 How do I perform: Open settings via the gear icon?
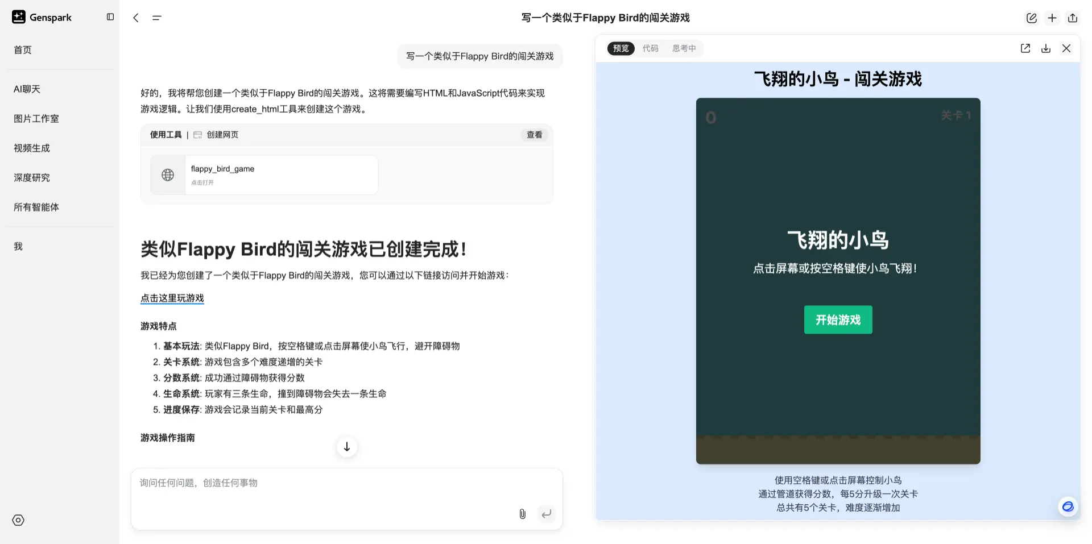point(18,520)
